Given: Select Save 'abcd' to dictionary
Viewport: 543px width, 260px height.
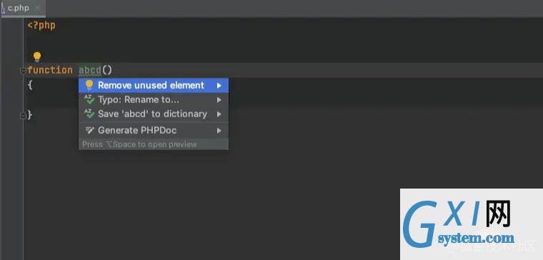Looking at the screenshot, I should point(154,114).
